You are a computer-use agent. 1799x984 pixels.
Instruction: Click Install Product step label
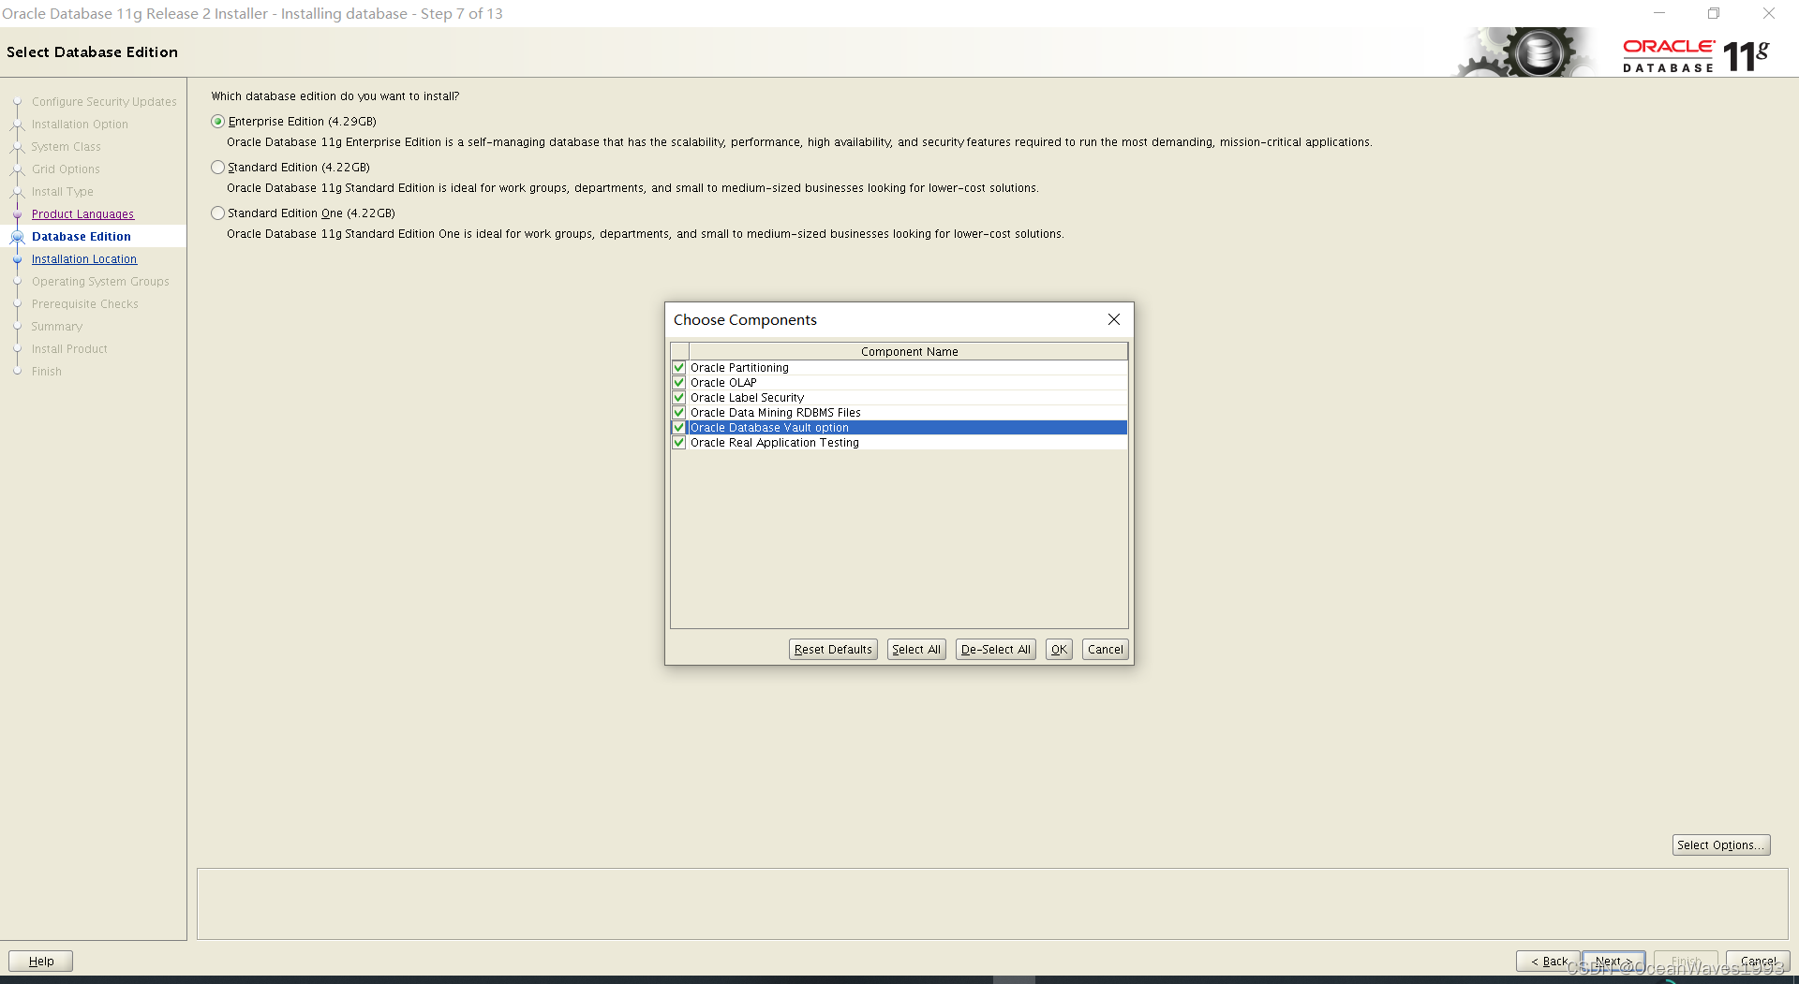click(x=69, y=349)
